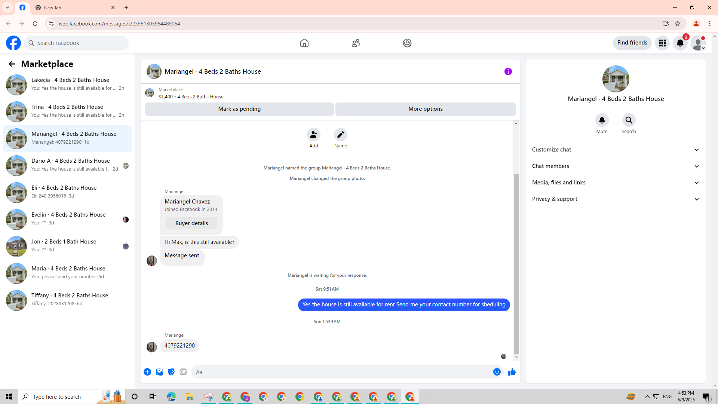The width and height of the screenshot is (718, 404).
Task: View site information in the address bar
Action: (x=51, y=24)
